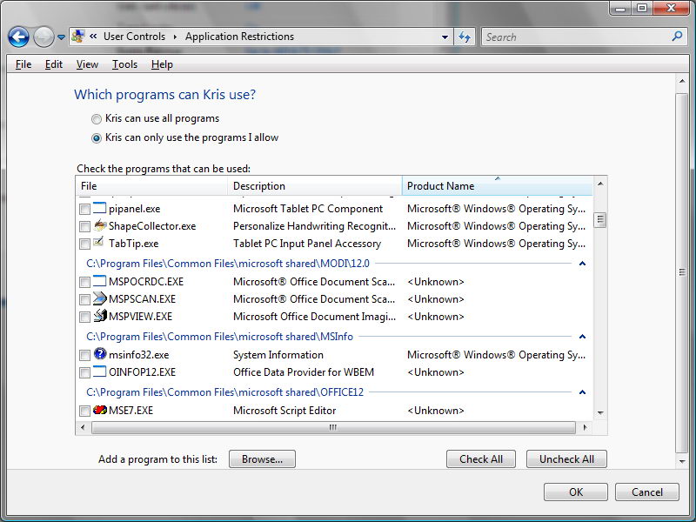Click the MSE7.EXE script editor icon
696x522 pixels.
pyautogui.click(x=100, y=410)
